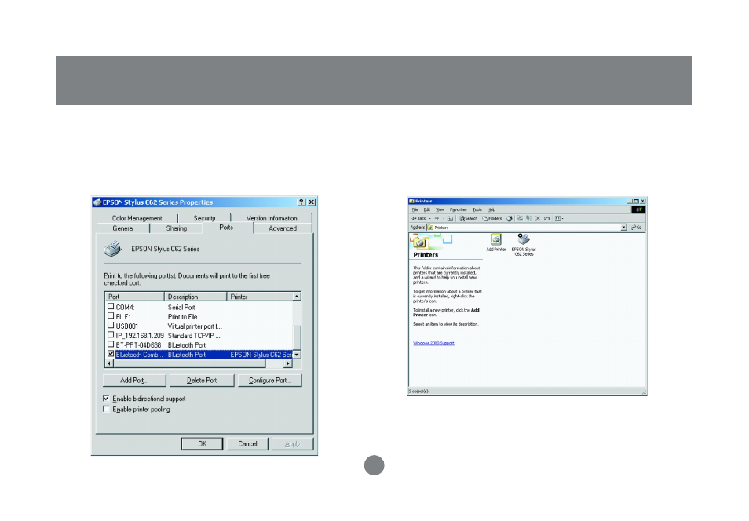This screenshot has width=749, height=521.
Task: Check the FILE: Print to File checkbox
Action: tap(111, 316)
